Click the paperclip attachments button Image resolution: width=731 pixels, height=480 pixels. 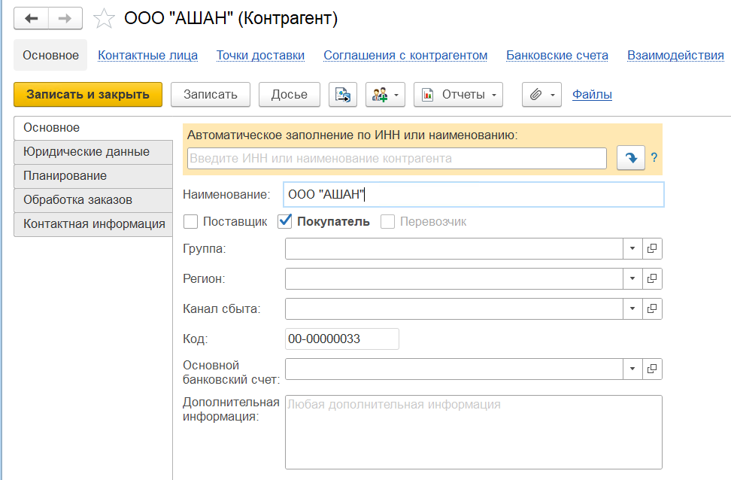click(x=541, y=95)
